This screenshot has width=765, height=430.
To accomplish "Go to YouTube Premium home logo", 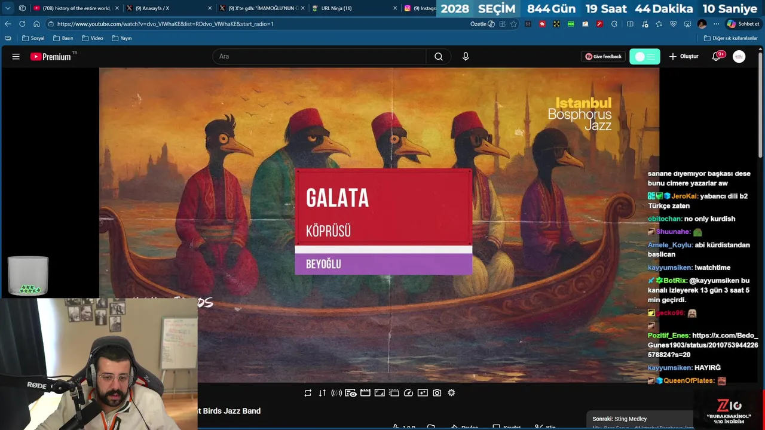I will tap(50, 57).
